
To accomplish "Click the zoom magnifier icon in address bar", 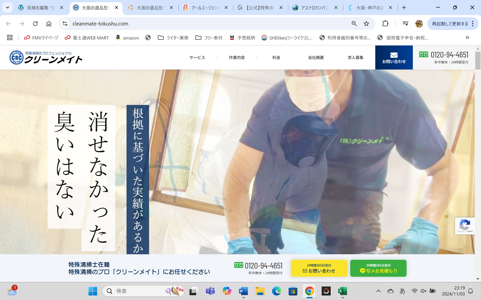I will coord(354,24).
